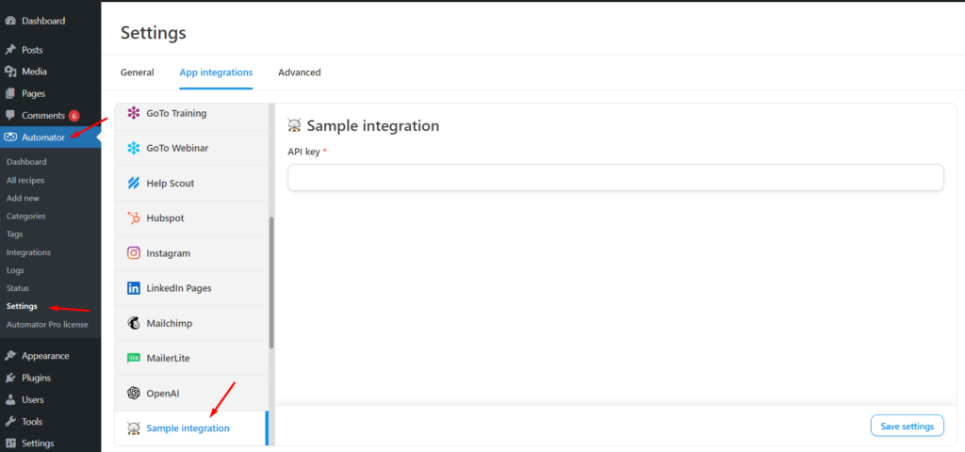Click the LinkedIn Pages icon
Image resolution: width=965 pixels, height=452 pixels.
click(x=134, y=288)
